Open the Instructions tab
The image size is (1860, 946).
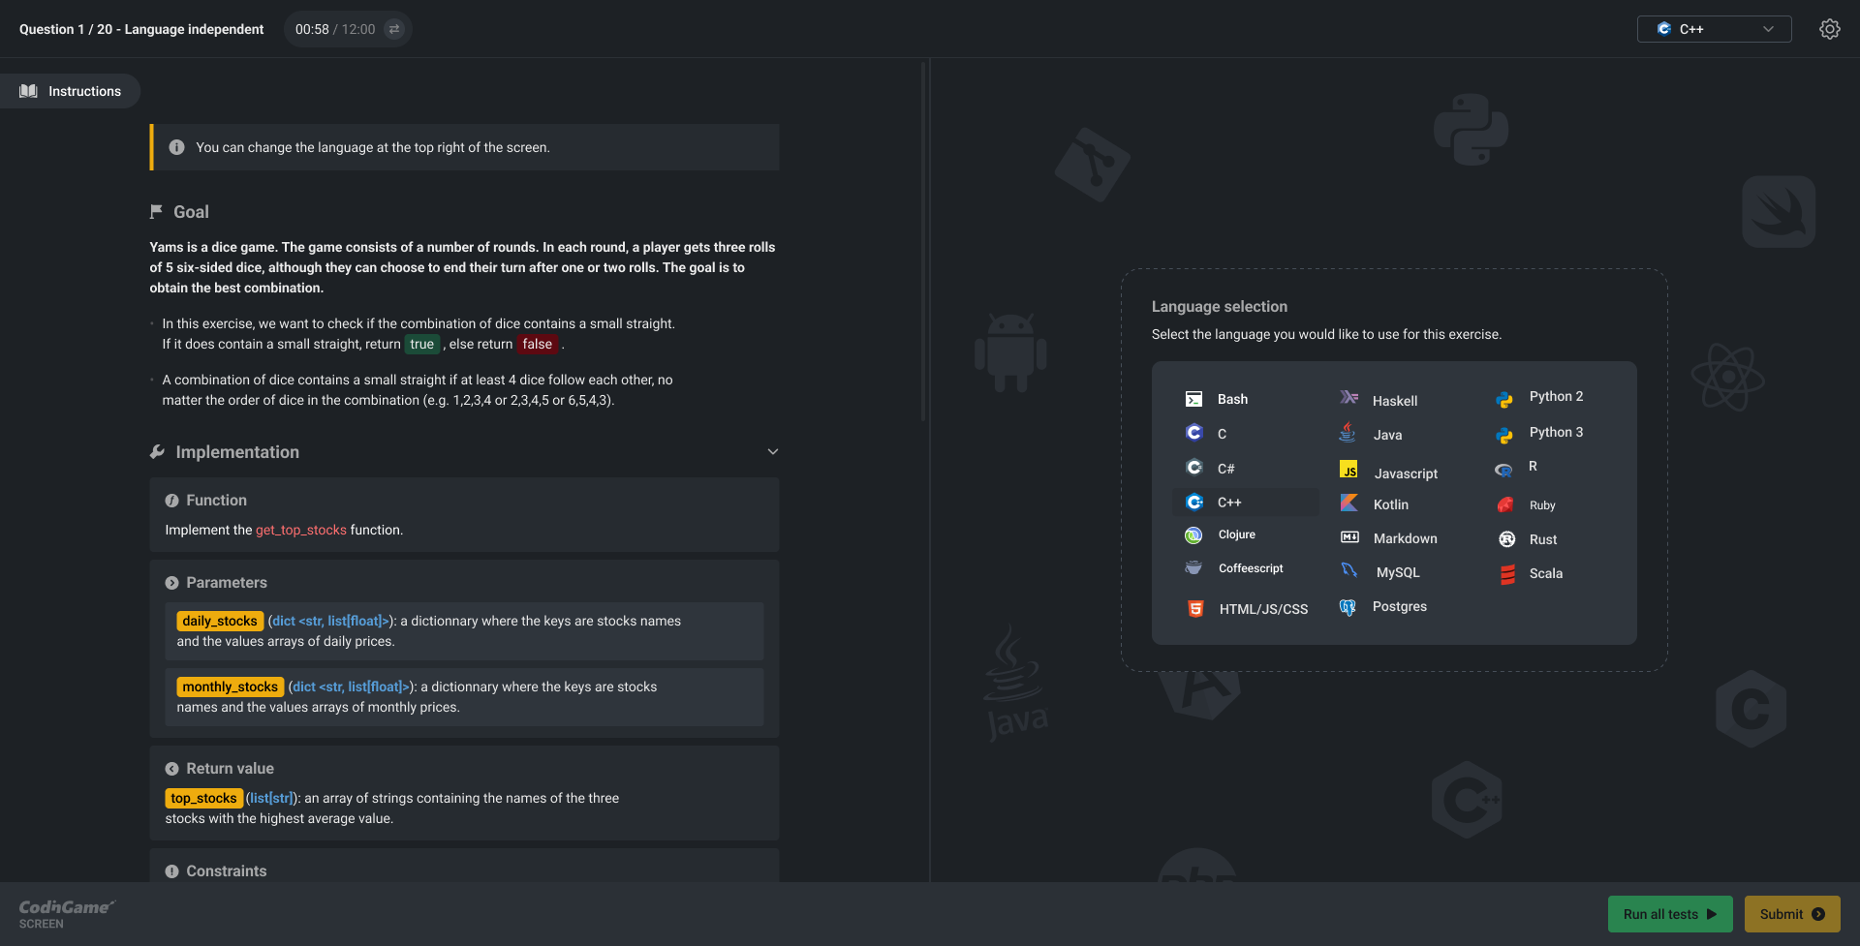[x=71, y=91]
